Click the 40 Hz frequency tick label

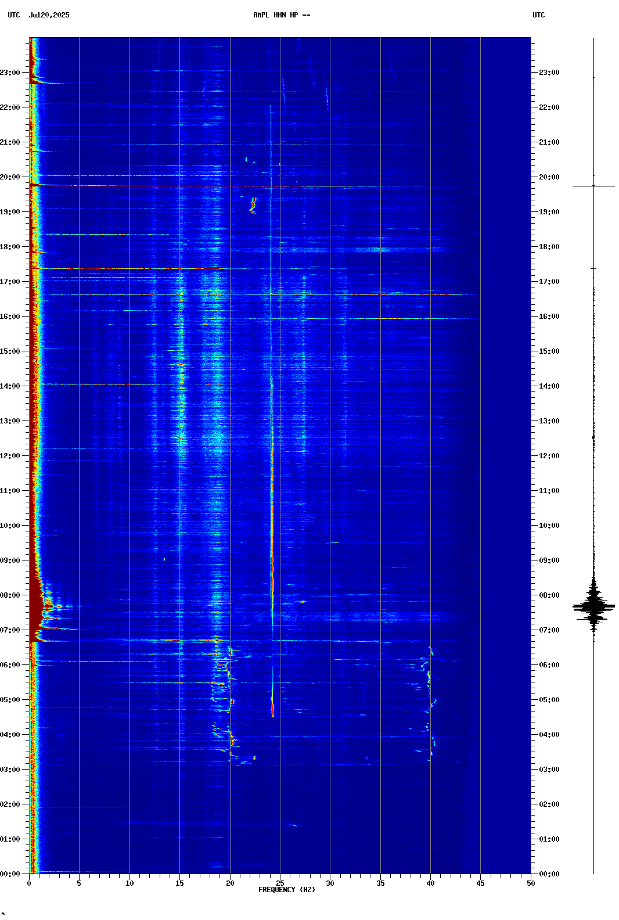click(x=430, y=883)
